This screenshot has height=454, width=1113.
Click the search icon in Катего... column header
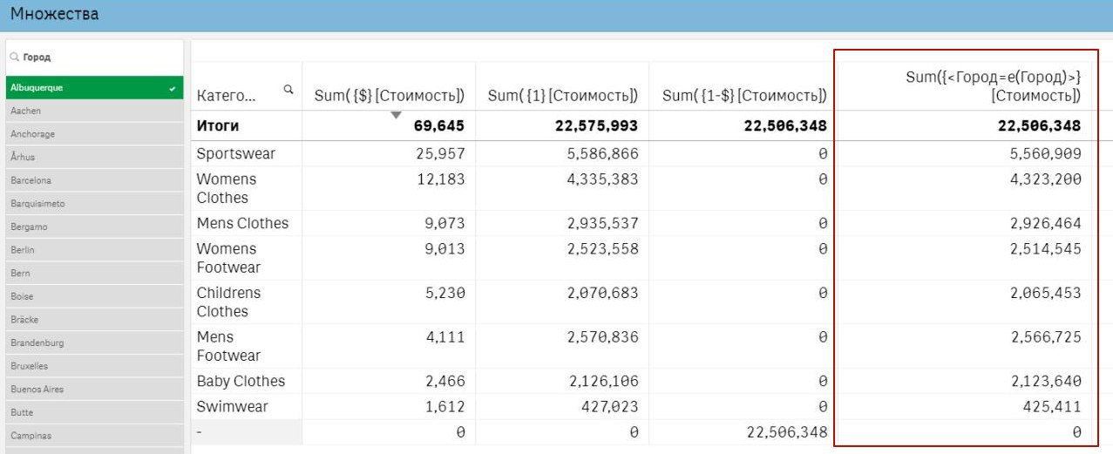click(288, 89)
